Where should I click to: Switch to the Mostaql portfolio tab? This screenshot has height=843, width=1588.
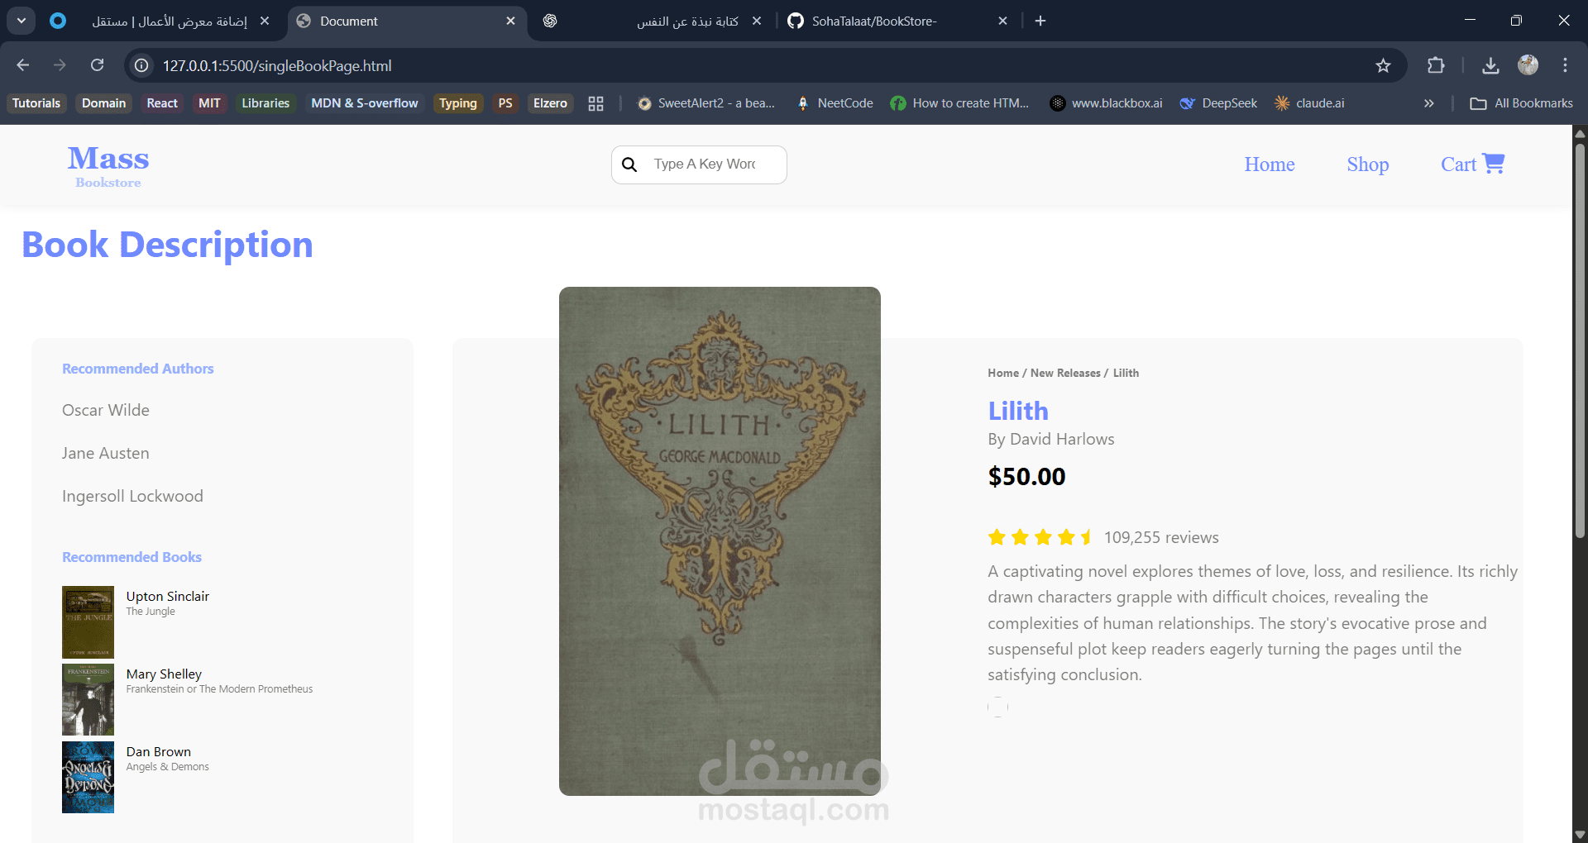pyautogui.click(x=160, y=21)
